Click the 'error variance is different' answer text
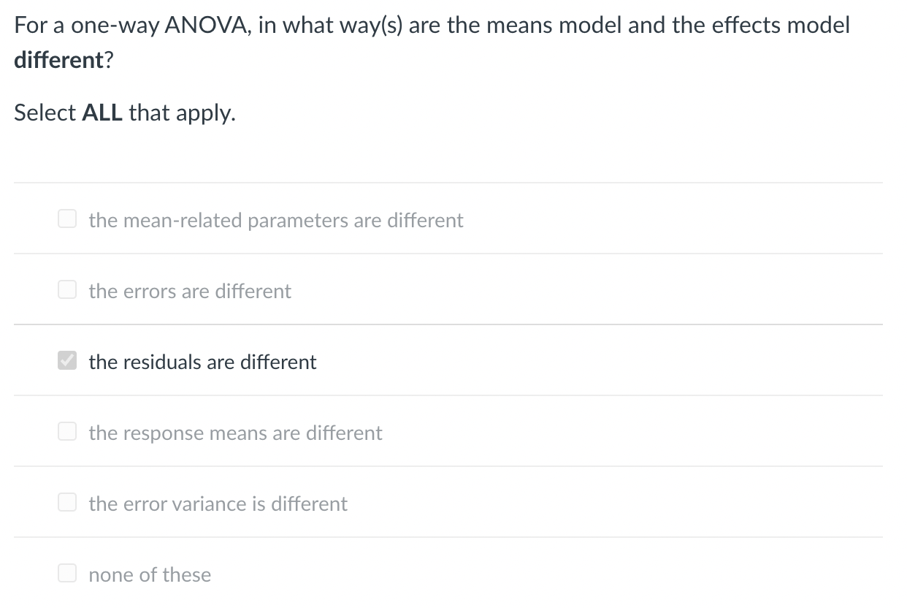The height and width of the screenshot is (608, 907). pyautogui.click(x=217, y=503)
